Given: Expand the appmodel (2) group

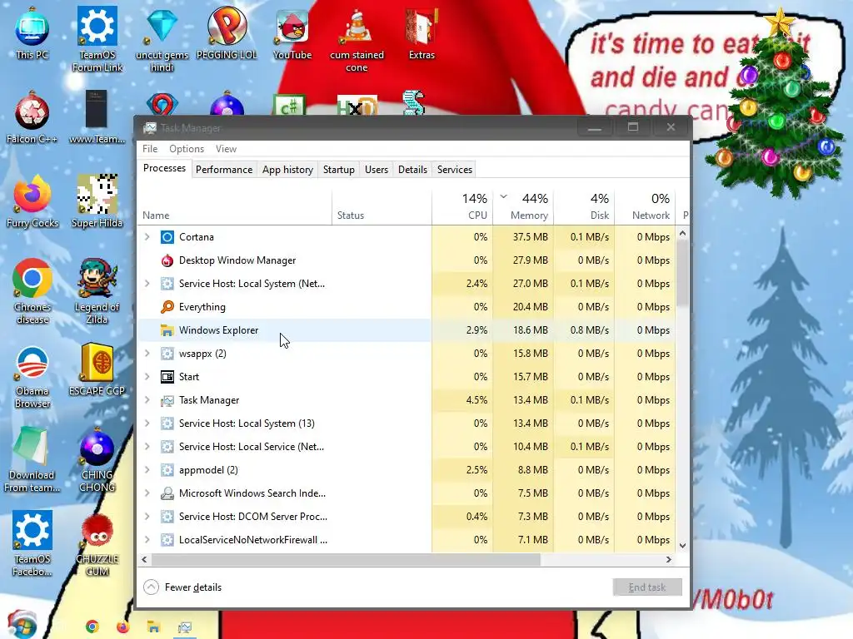Looking at the screenshot, I should (147, 470).
